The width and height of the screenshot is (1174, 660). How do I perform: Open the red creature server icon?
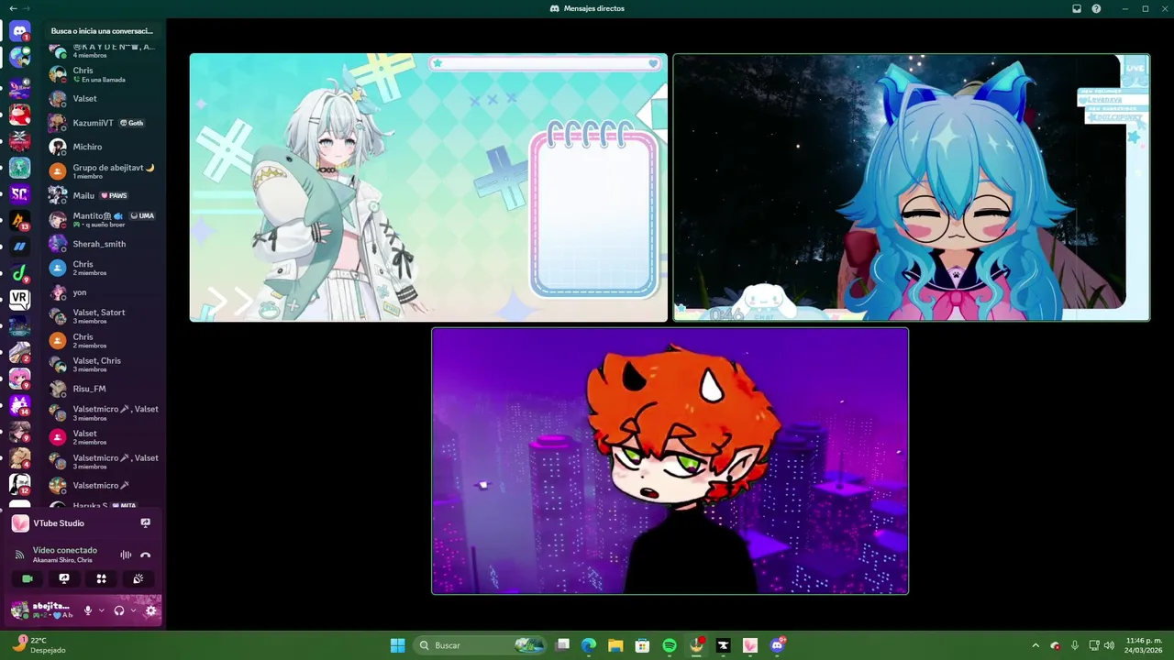coord(19,115)
